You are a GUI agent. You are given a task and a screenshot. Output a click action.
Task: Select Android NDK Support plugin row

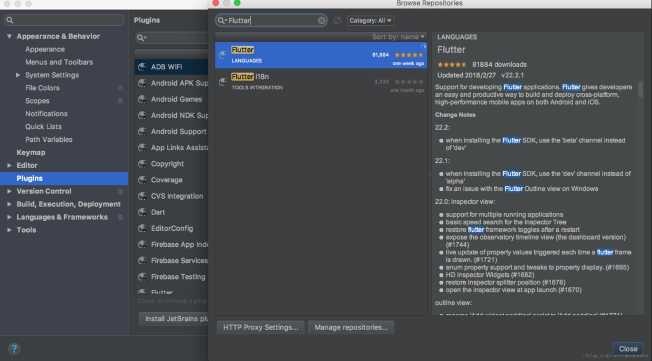172,116
